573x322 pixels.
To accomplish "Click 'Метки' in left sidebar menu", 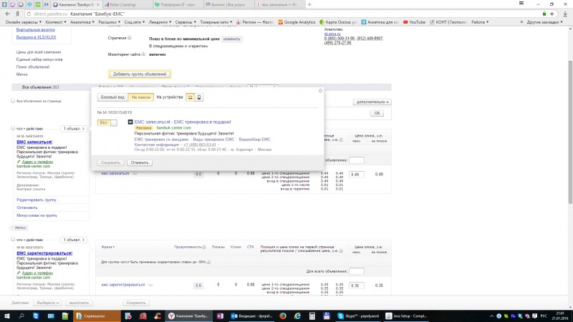I will 22,74.
